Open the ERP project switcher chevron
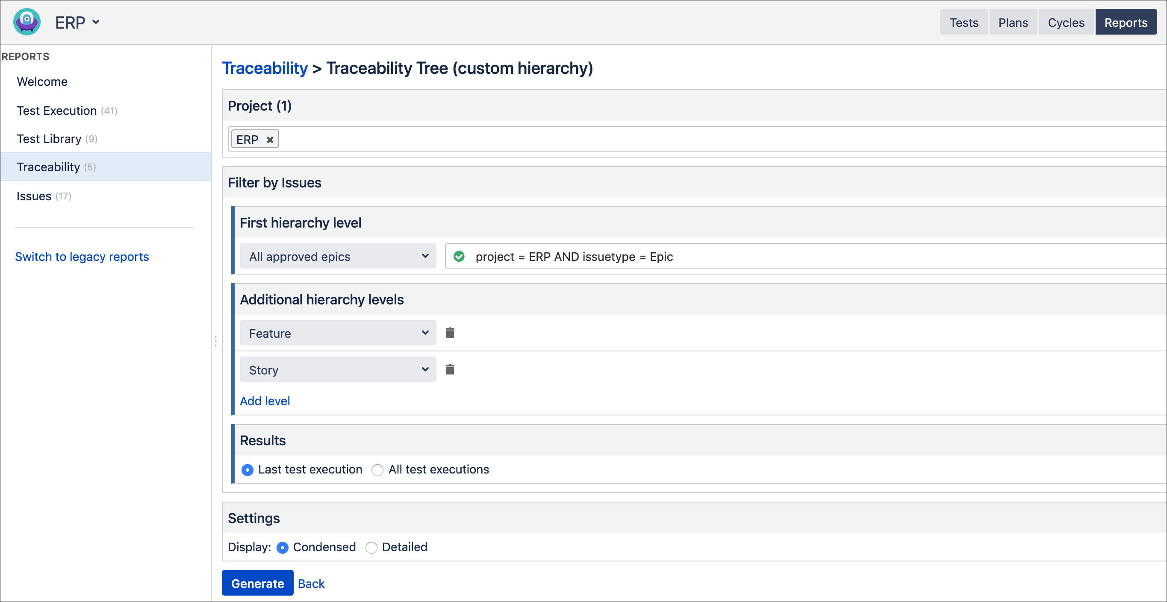 click(x=96, y=22)
